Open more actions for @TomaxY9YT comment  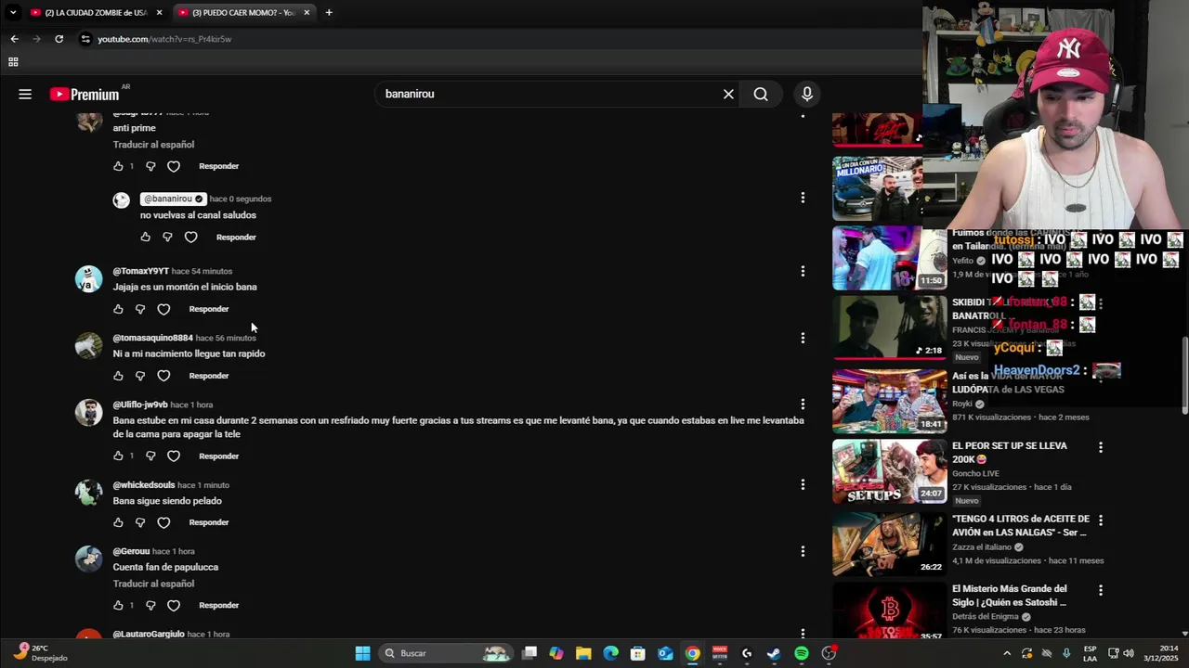coord(803,271)
